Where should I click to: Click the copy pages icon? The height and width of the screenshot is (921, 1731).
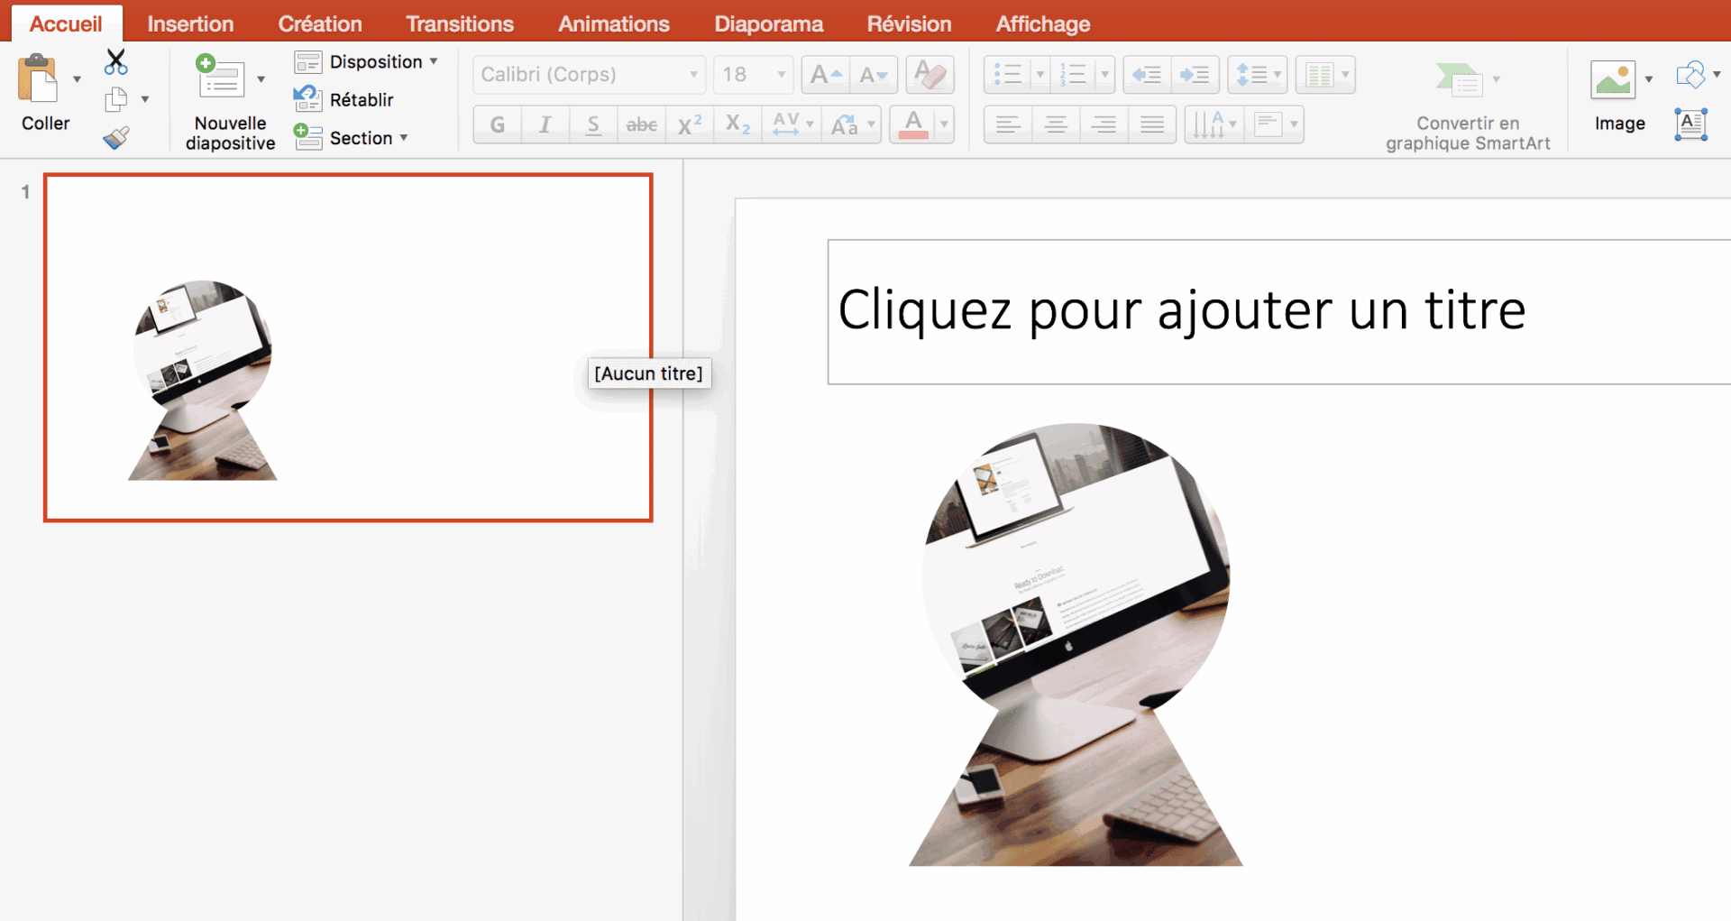click(116, 99)
